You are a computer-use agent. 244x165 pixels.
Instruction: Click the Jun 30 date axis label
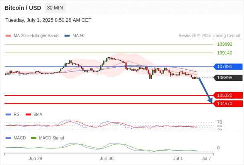click(107, 158)
